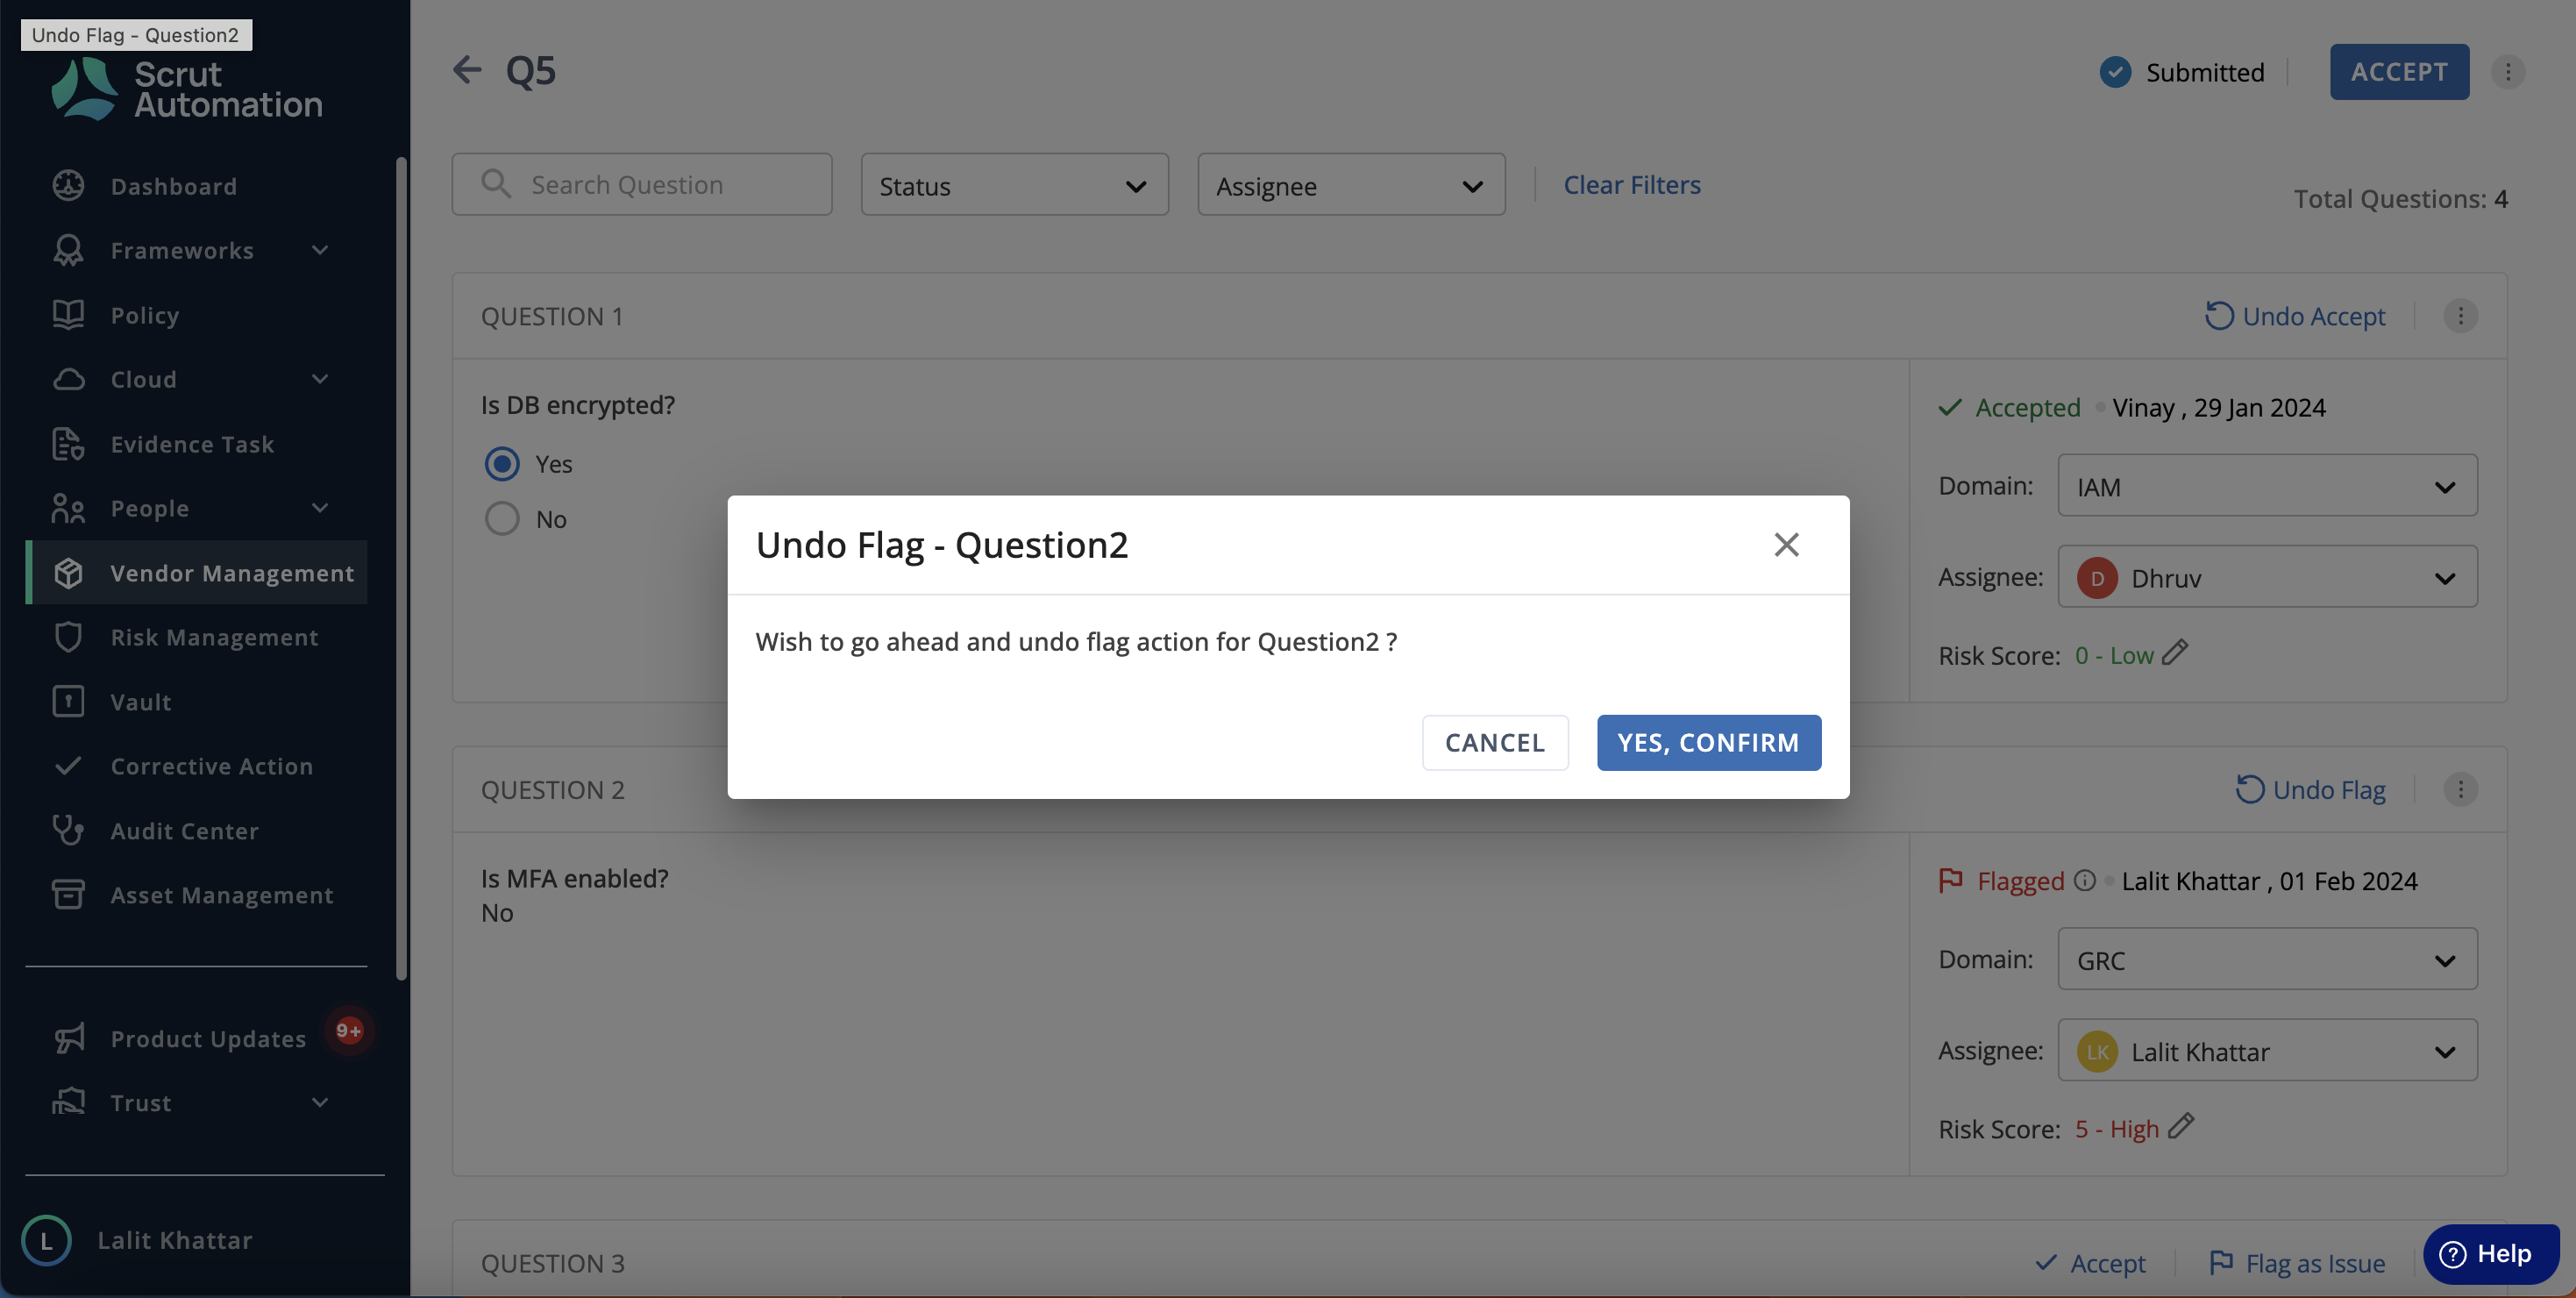Open the page-level more options kebab menu
The image size is (2576, 1298).
pyautogui.click(x=2507, y=71)
